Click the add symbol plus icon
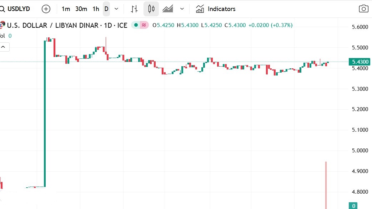The height and width of the screenshot is (209, 372). tap(46, 9)
